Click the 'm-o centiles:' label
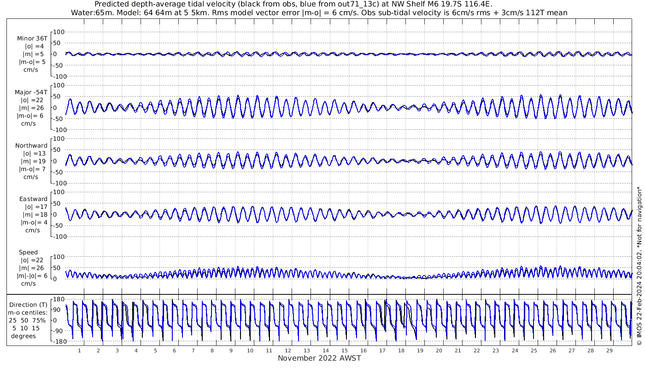 click(x=27, y=313)
